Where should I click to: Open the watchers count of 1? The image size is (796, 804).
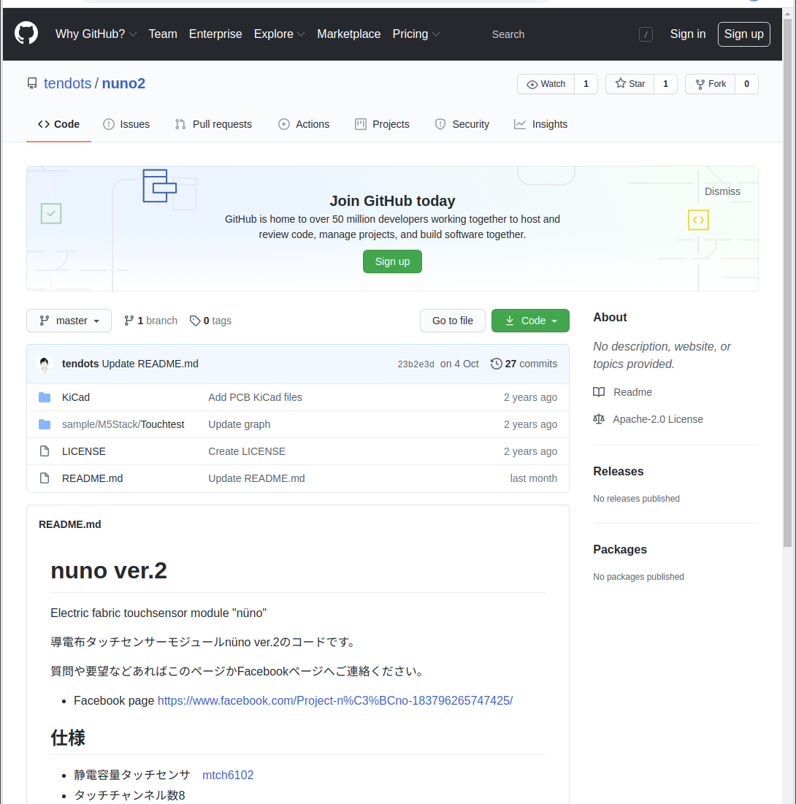[586, 84]
